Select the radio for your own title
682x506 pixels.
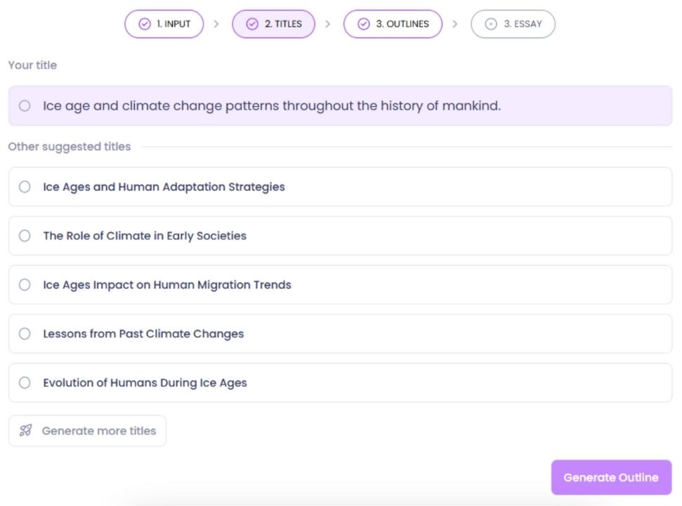pos(25,105)
